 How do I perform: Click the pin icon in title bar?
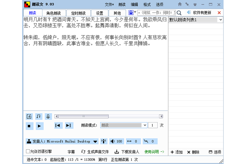click(187, 5)
